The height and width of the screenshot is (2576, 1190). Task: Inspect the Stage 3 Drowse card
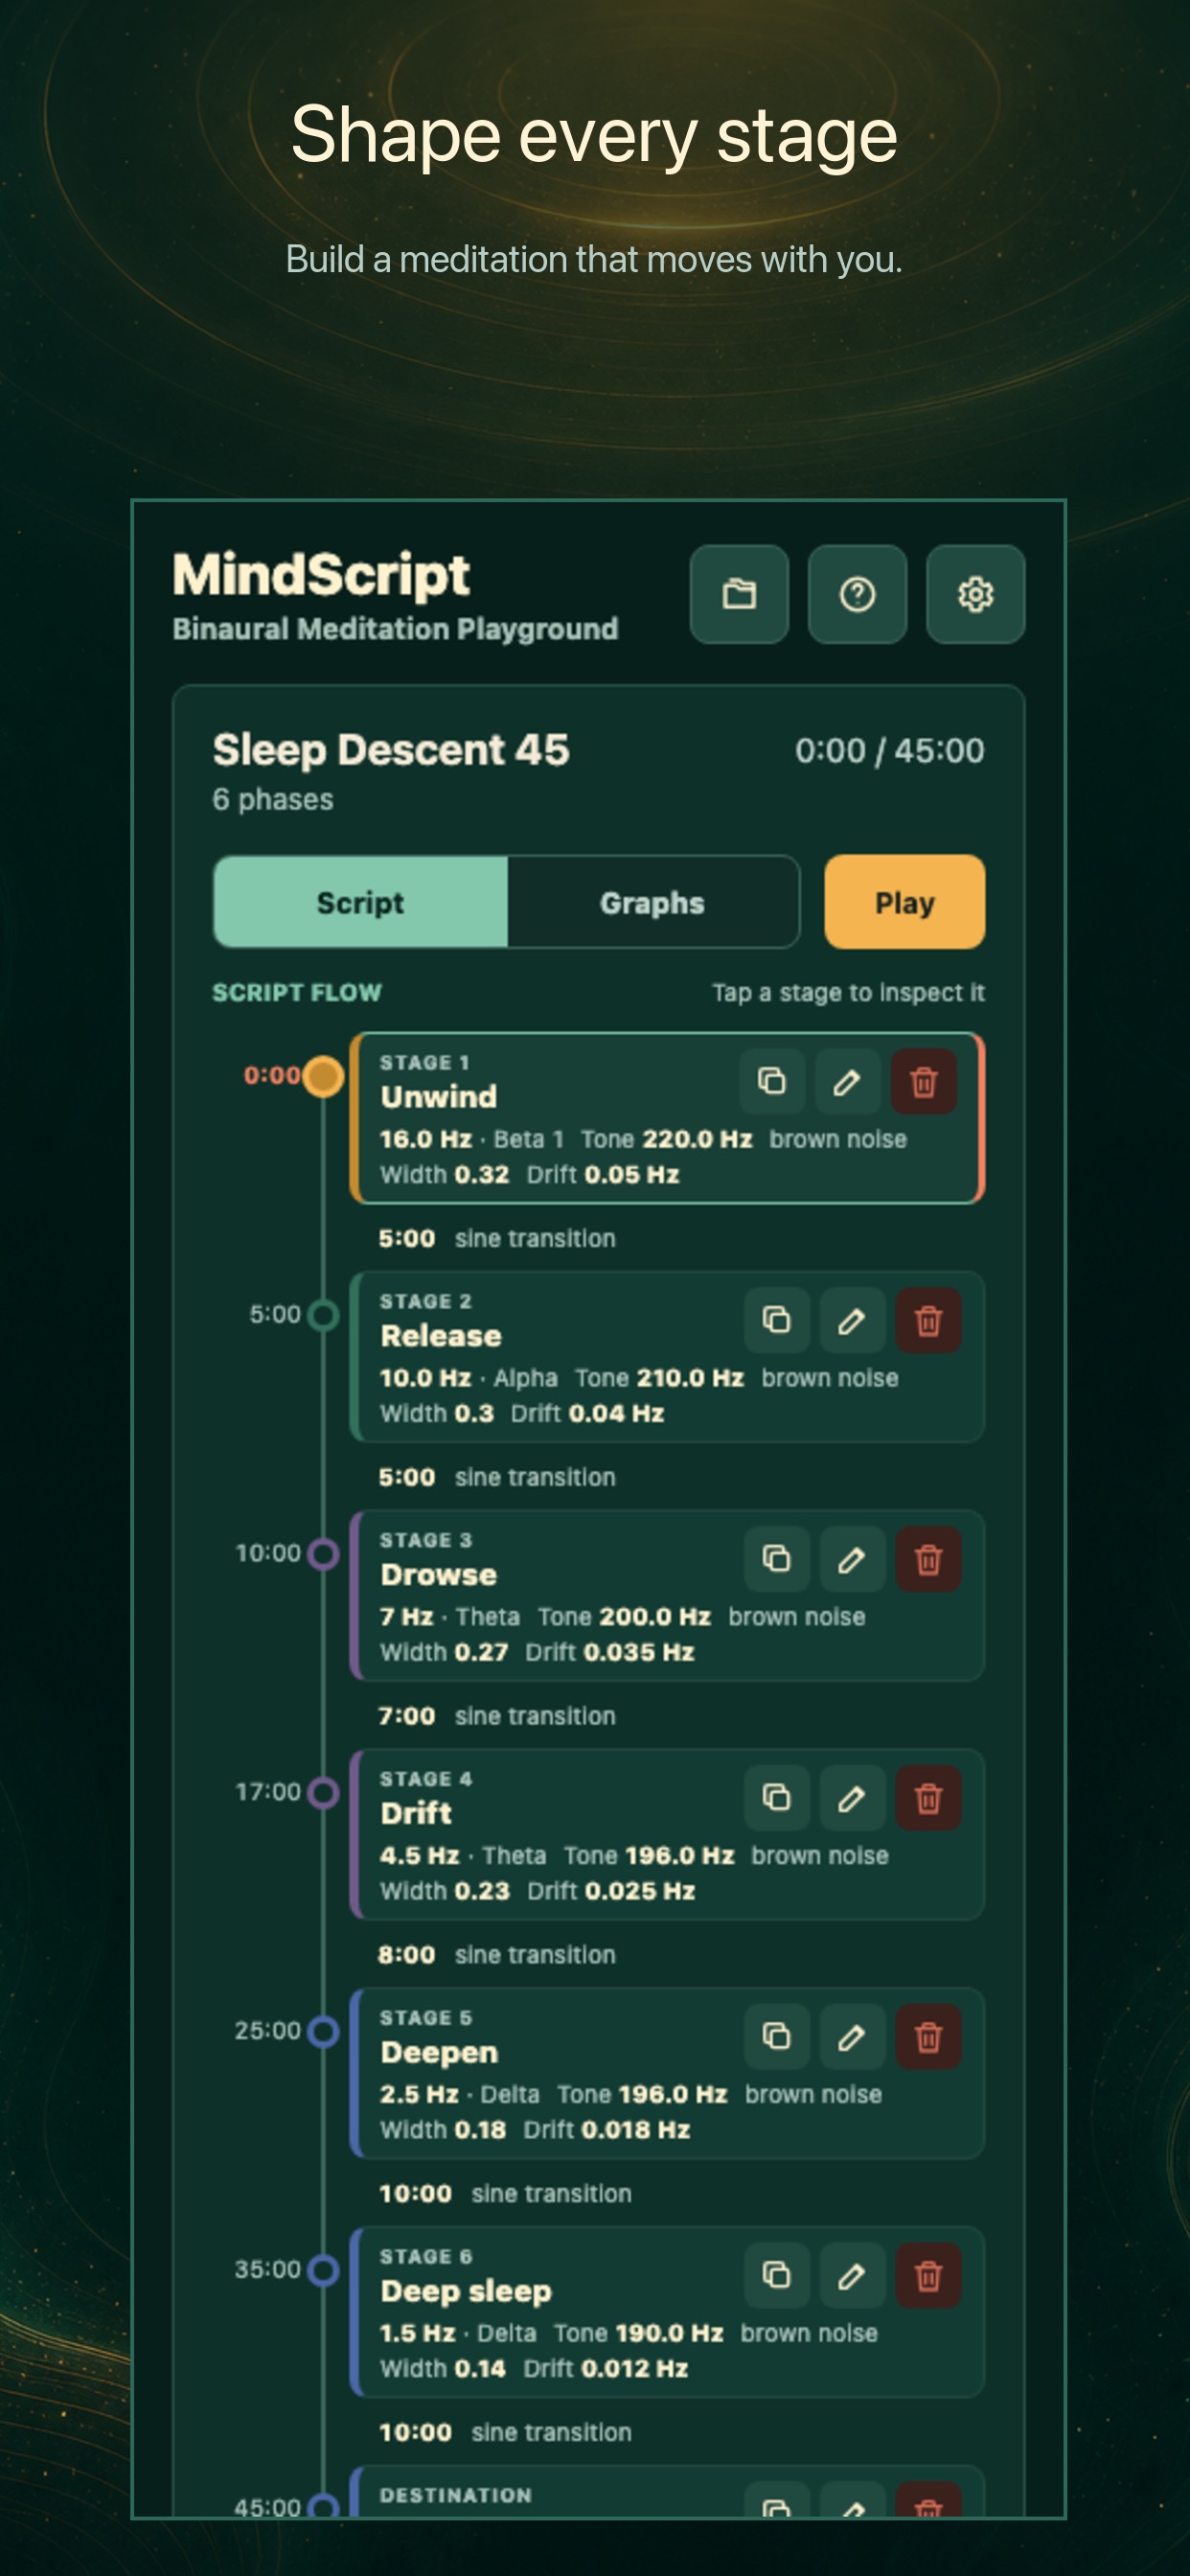pyautogui.click(x=667, y=1596)
